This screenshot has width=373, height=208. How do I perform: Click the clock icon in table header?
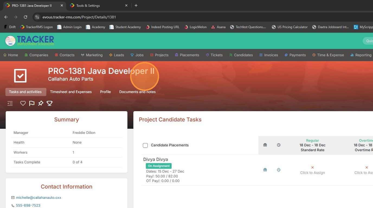(x=279, y=145)
